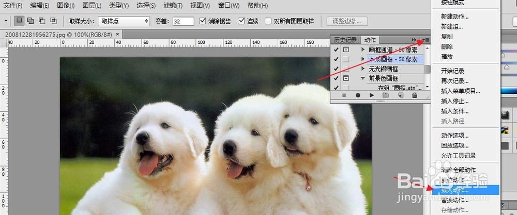Switch to the 历史记录 tab

[x=345, y=40]
